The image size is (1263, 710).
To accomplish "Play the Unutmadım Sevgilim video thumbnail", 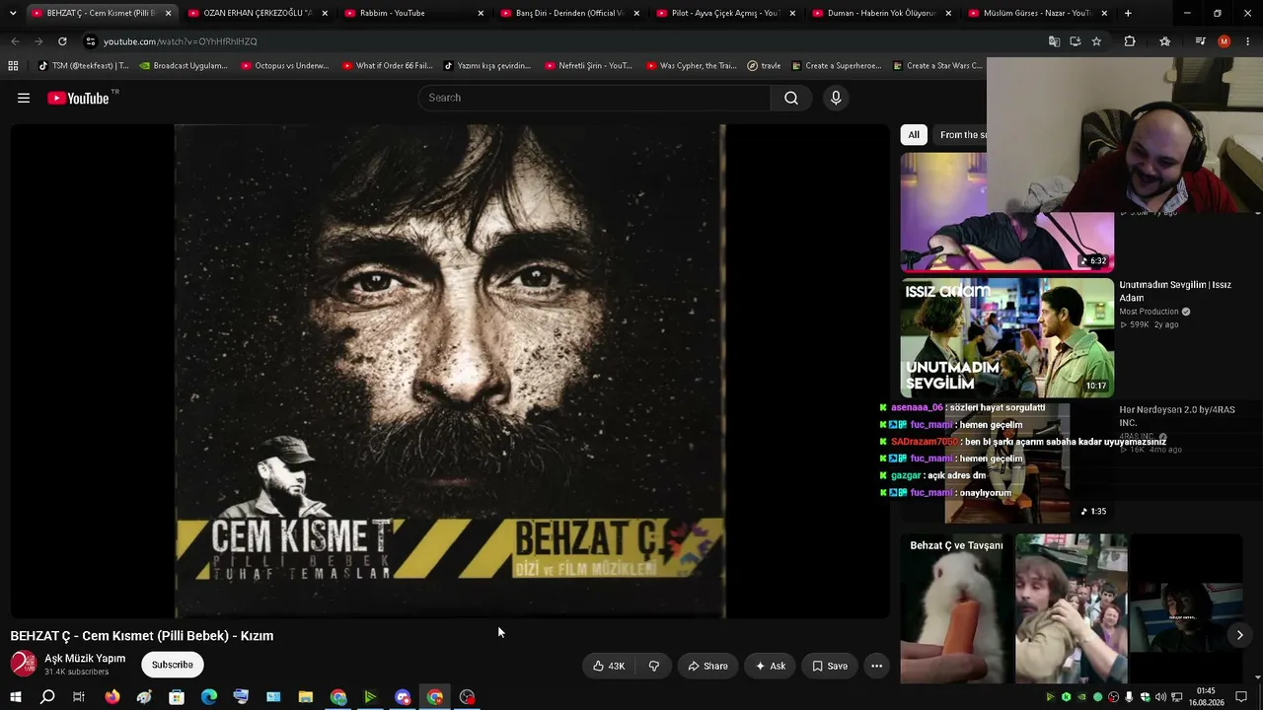I will pyautogui.click(x=1007, y=337).
